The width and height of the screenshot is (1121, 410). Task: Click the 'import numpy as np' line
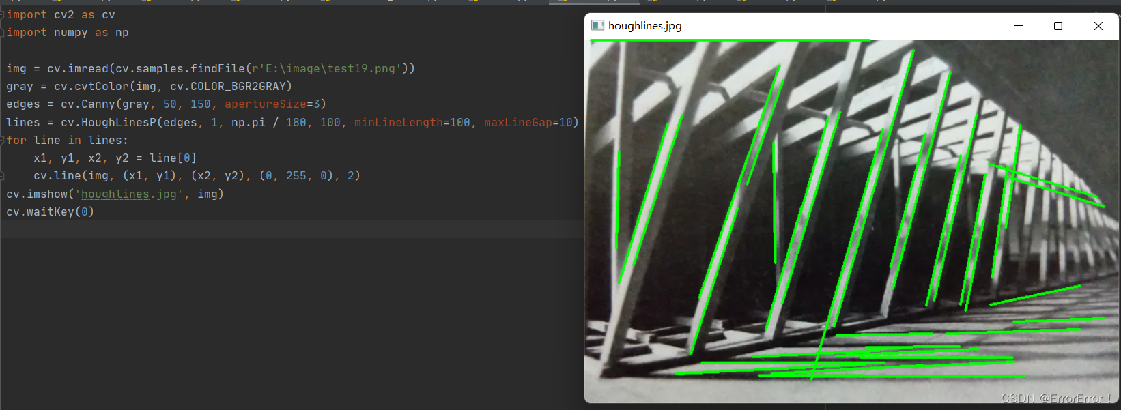(x=68, y=32)
